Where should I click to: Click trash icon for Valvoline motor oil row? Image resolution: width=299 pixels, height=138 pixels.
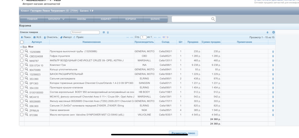(273, 115)
